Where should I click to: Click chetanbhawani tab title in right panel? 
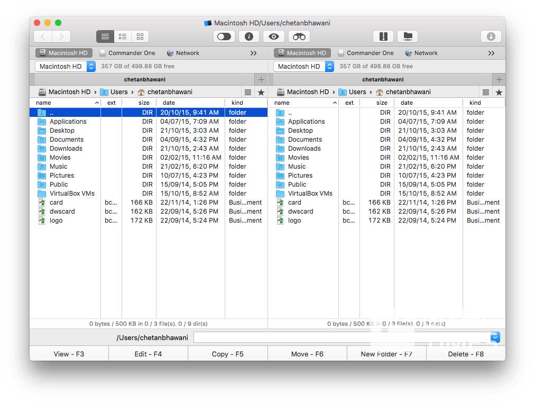pyautogui.click(x=383, y=79)
